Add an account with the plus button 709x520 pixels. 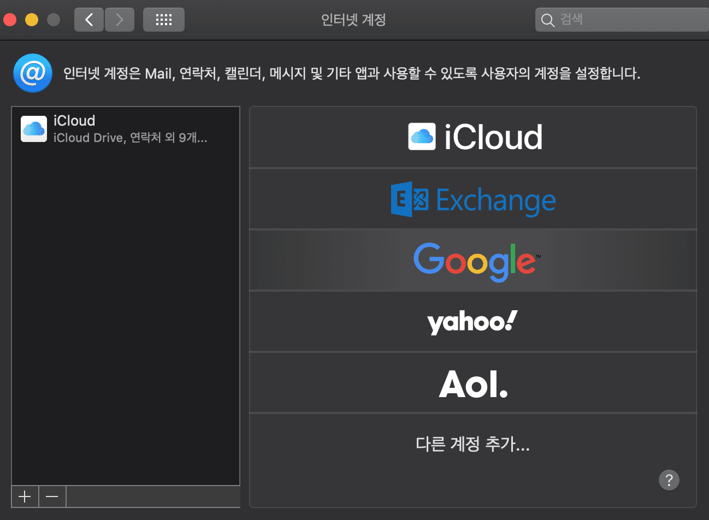[x=25, y=497]
